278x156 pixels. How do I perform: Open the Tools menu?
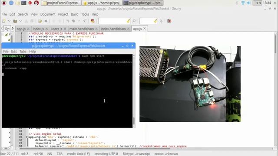pos(85,14)
